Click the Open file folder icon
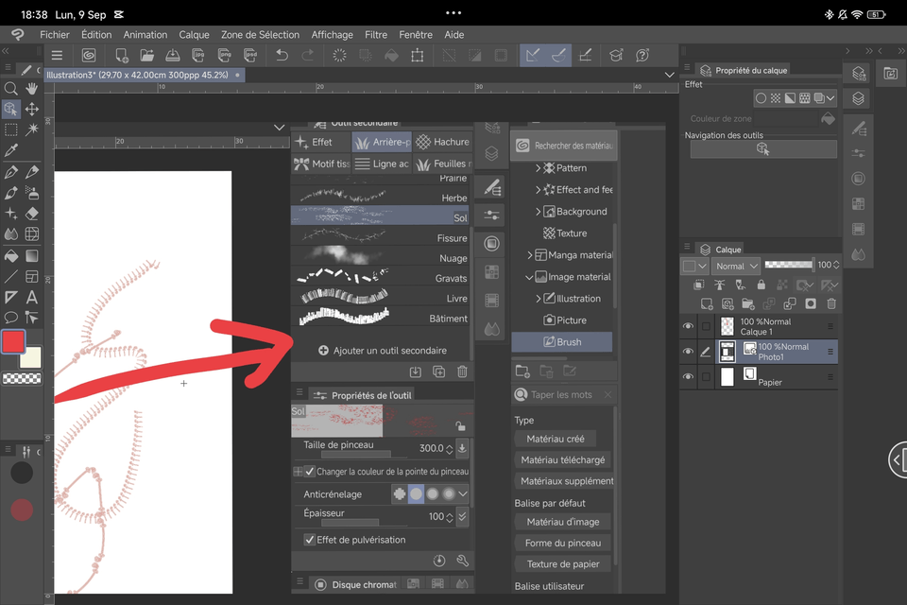This screenshot has width=907, height=605. click(147, 56)
